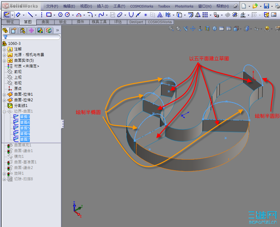Switch to single view viewport layout
Viewport: 280px width, 227px height.
[x=222, y=29]
